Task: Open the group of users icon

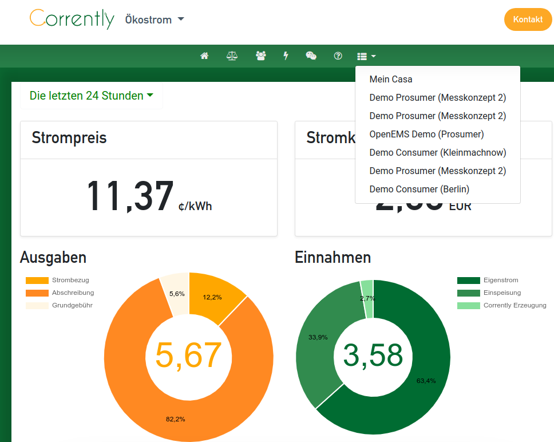Action: (x=261, y=56)
